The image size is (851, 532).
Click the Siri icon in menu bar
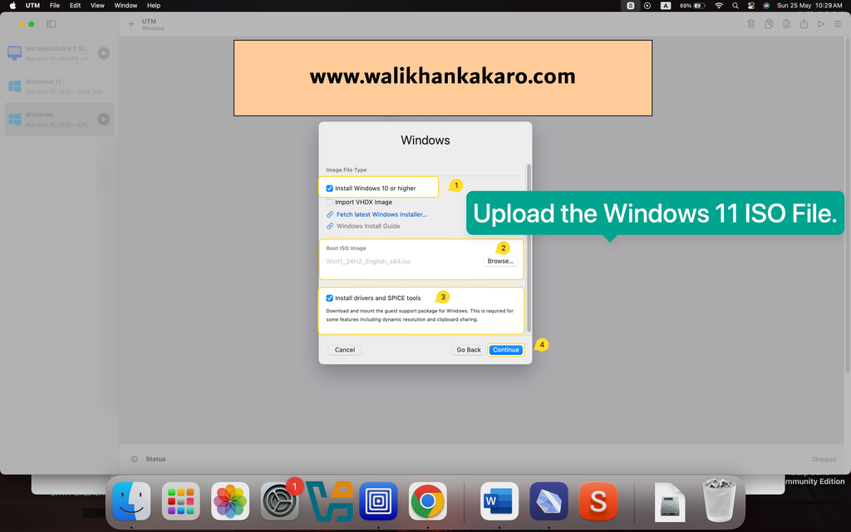point(766,6)
